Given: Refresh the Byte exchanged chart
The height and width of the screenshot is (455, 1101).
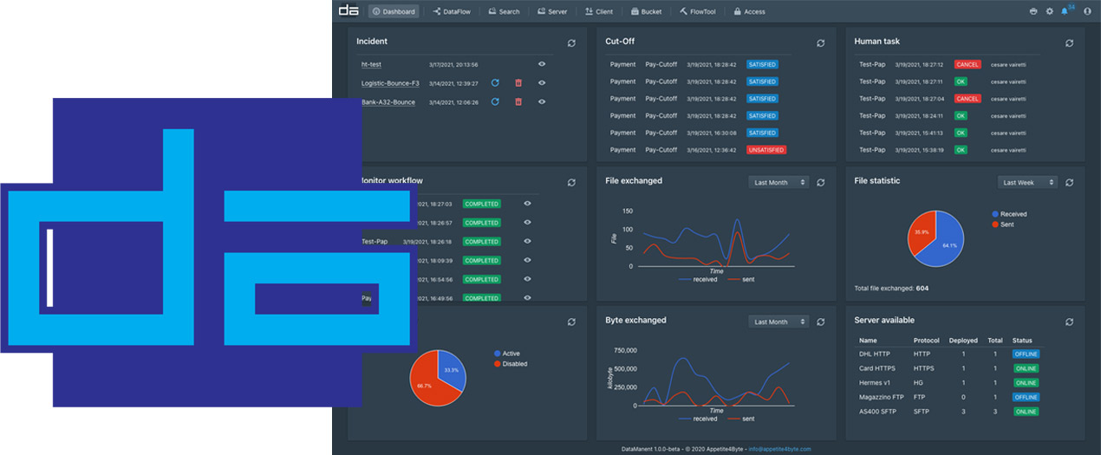Looking at the screenshot, I should [820, 322].
